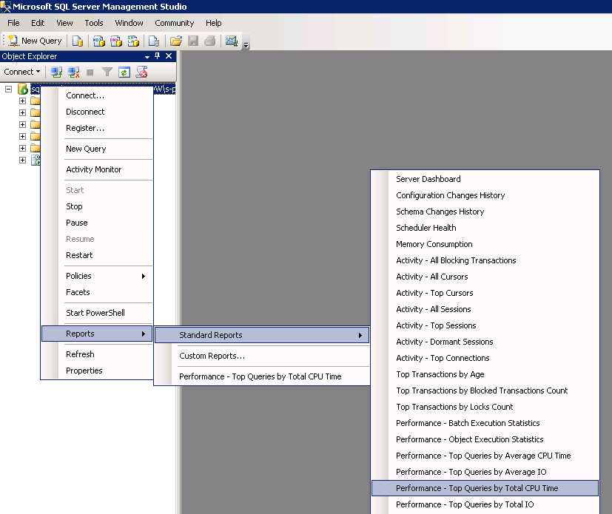The height and width of the screenshot is (514, 612).
Task: Click the Print icon in toolbar
Action: click(210, 41)
